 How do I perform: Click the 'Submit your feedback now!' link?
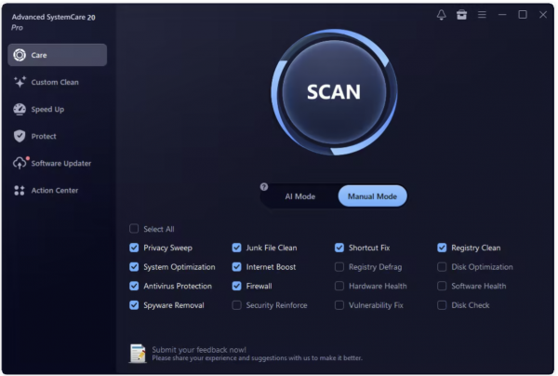tap(199, 350)
